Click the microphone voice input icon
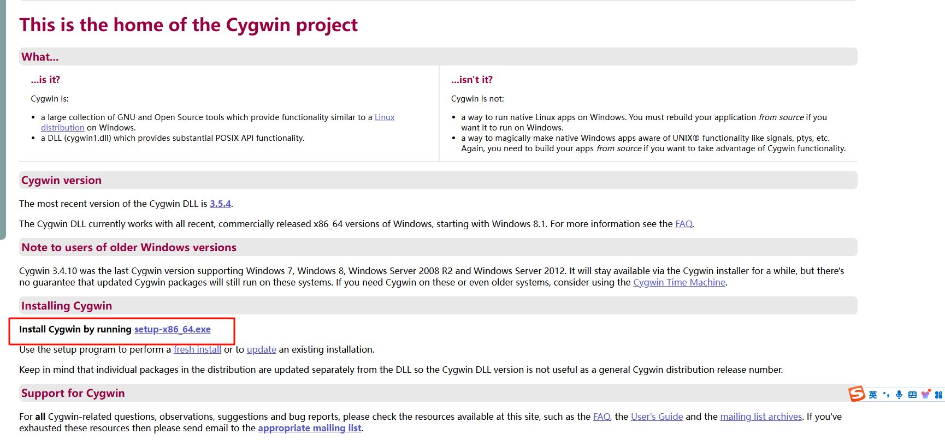This screenshot has height=440, width=945. click(x=899, y=395)
